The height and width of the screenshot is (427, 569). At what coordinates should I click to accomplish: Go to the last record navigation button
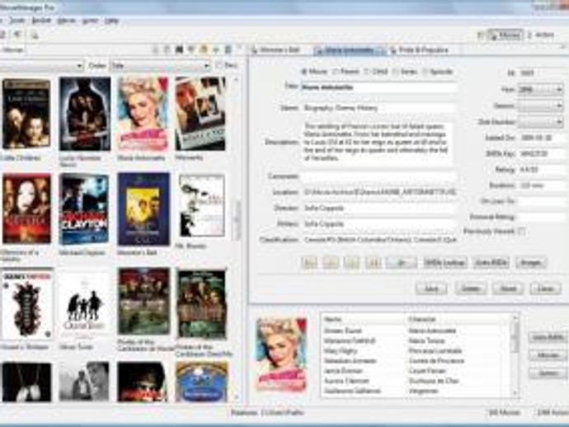[x=373, y=262]
